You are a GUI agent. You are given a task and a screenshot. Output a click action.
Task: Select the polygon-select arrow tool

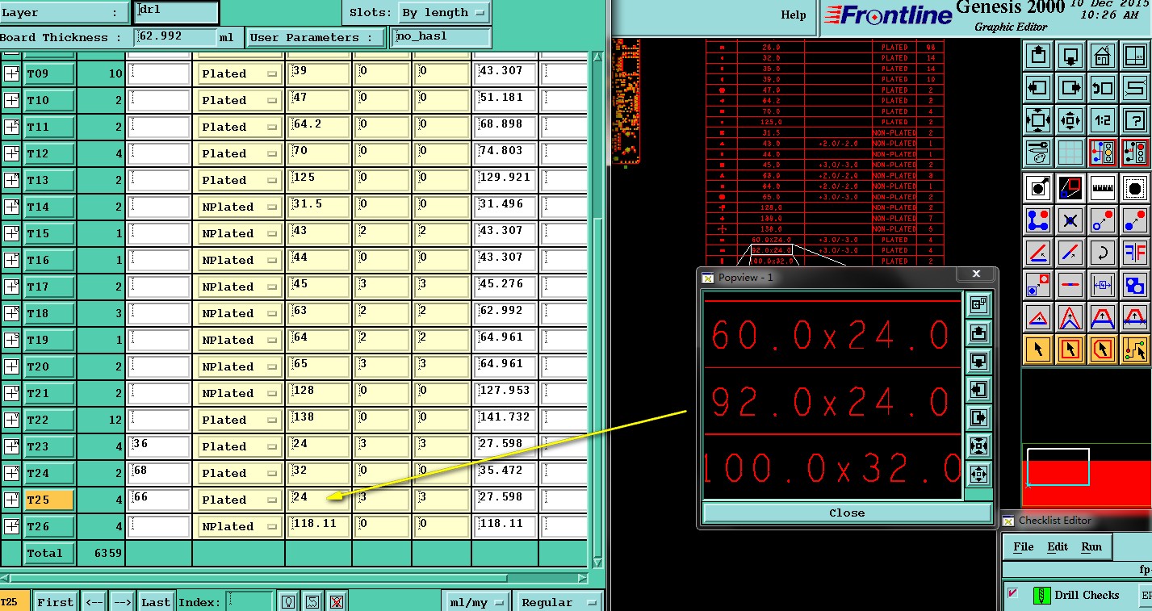point(1103,349)
